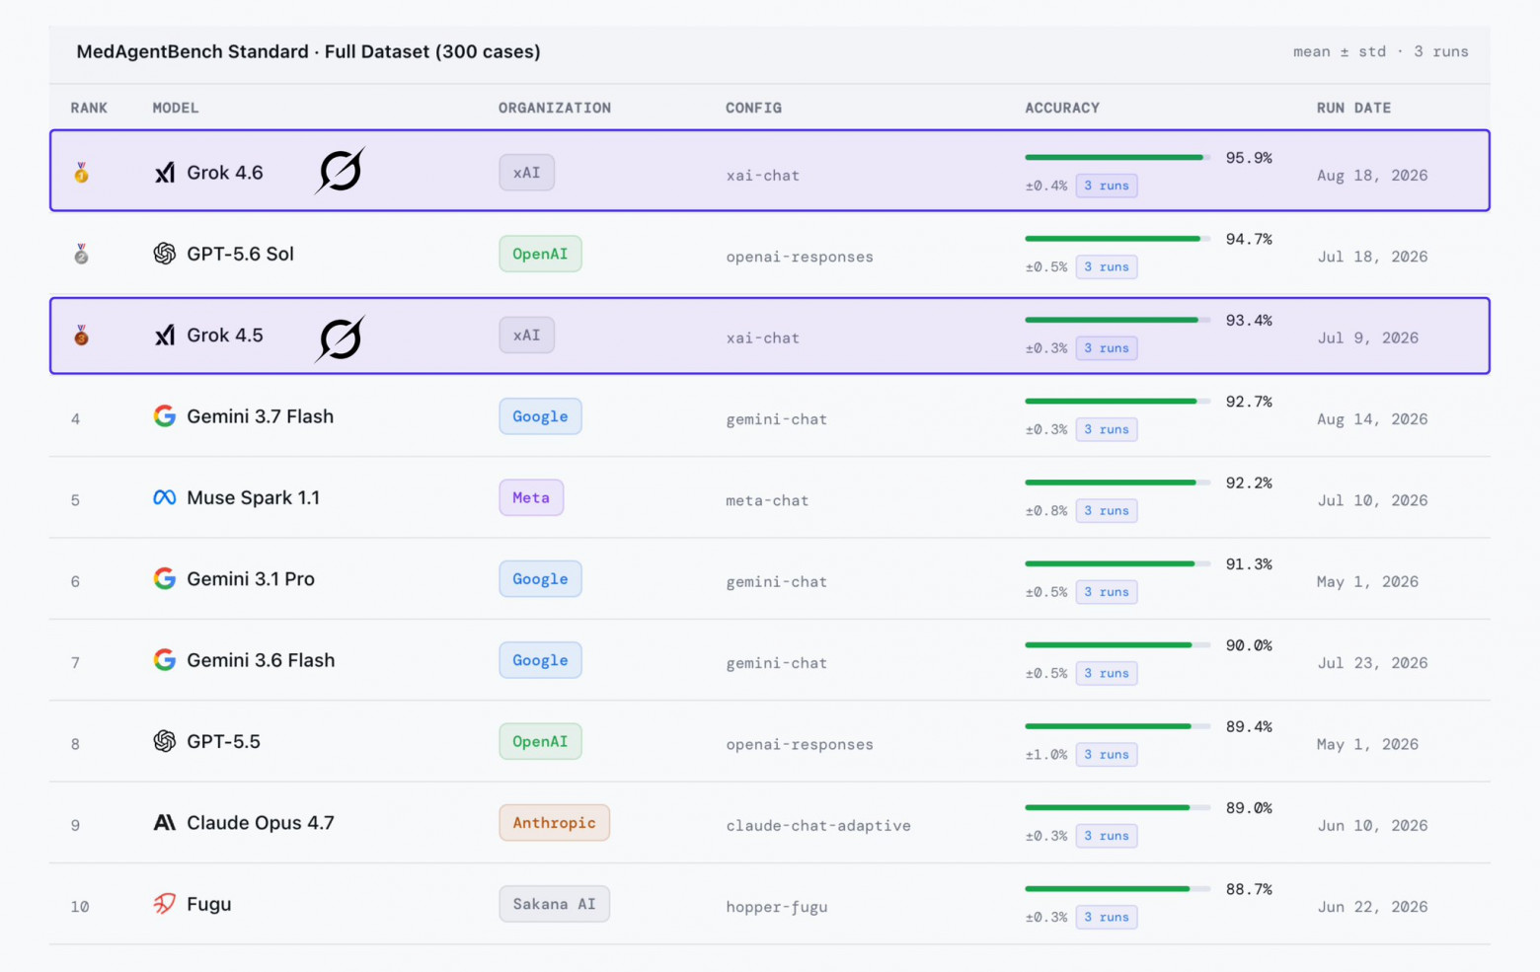Click the 94.7% accuracy value
The image size is (1540, 972).
[1249, 239]
